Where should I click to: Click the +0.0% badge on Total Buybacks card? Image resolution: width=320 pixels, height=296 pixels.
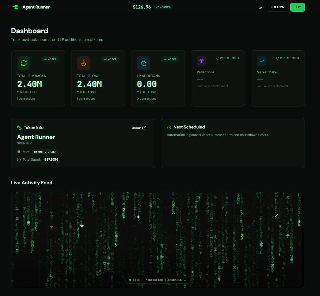(50, 59)
